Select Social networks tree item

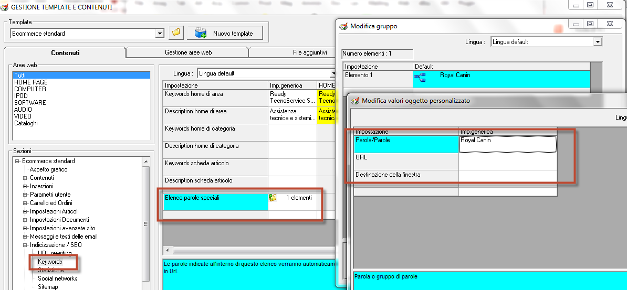coord(58,278)
